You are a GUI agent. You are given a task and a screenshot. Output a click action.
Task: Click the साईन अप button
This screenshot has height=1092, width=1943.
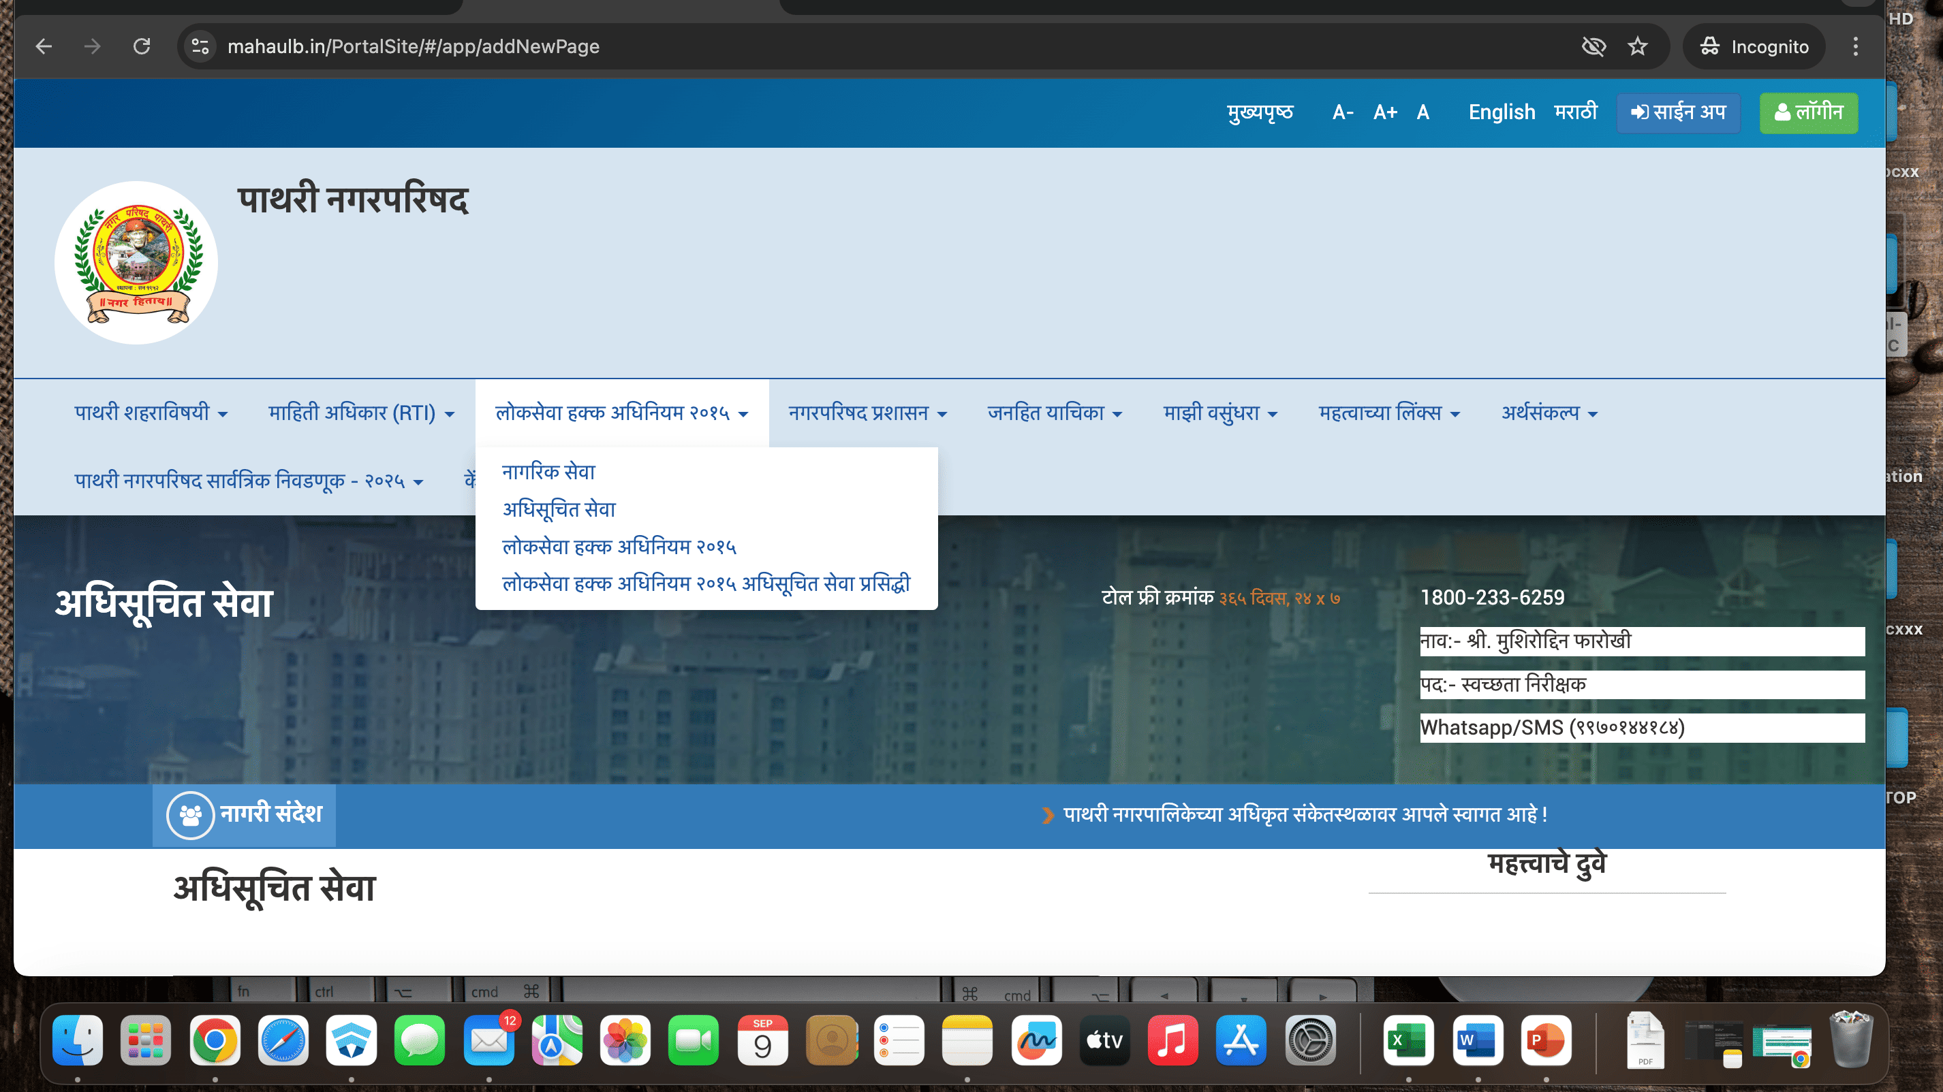click(1677, 112)
